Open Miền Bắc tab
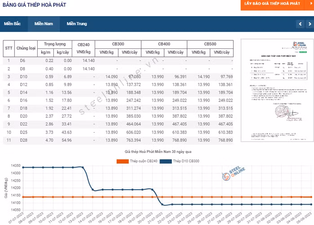This screenshot has height=225, width=314. point(13,24)
